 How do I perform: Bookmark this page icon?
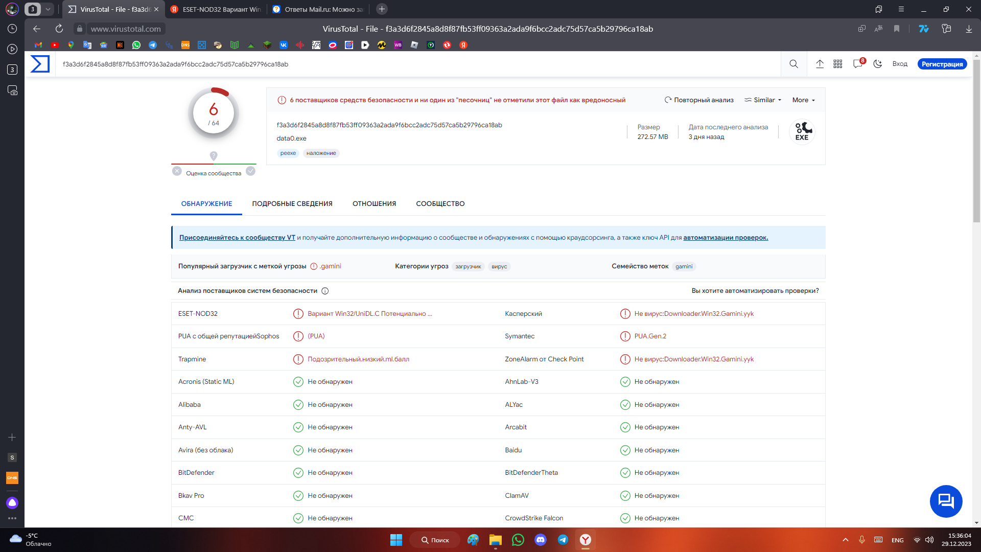pyautogui.click(x=897, y=29)
